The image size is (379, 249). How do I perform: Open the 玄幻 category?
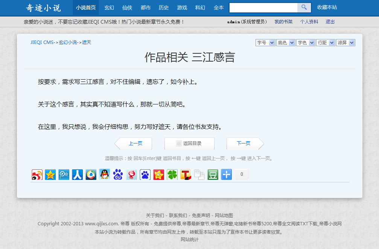(x=109, y=8)
